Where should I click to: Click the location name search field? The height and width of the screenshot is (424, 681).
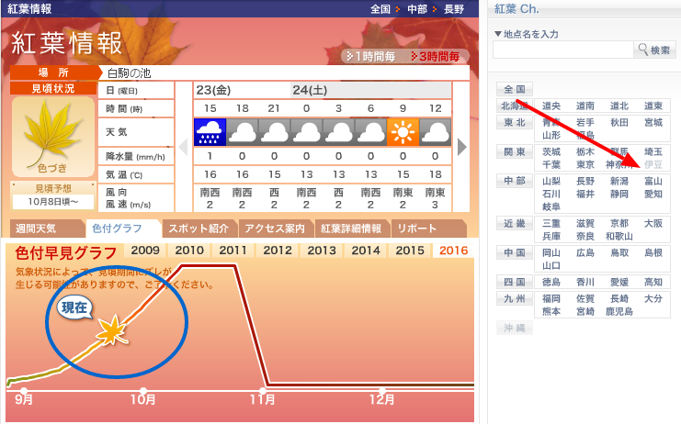pos(562,50)
